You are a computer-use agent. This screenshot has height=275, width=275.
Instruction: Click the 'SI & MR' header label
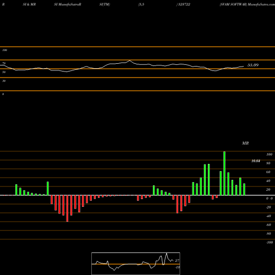[x=29, y=4]
